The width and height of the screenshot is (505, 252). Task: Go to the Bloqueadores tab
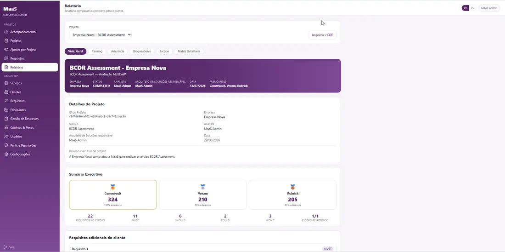point(142,52)
